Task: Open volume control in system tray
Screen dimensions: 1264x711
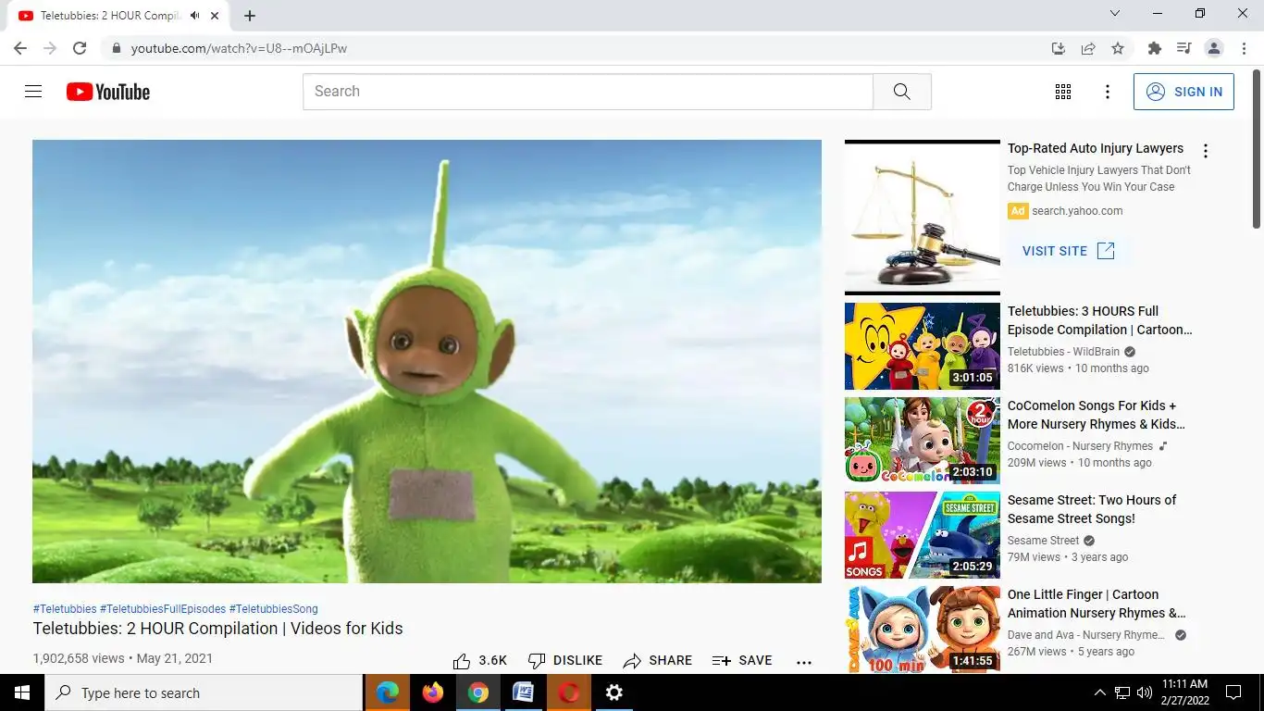Action: [1145, 692]
